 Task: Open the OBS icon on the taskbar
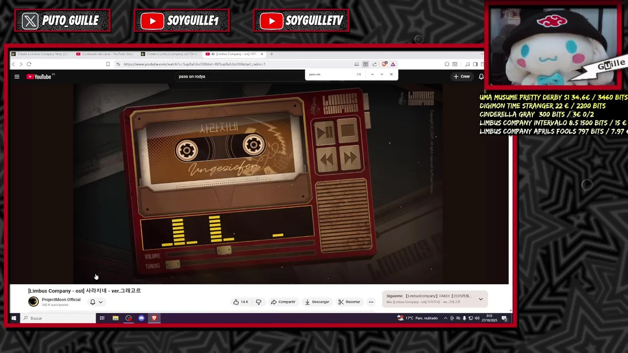(129, 318)
